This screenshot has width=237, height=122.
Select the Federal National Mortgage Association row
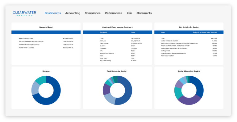click(x=189, y=53)
